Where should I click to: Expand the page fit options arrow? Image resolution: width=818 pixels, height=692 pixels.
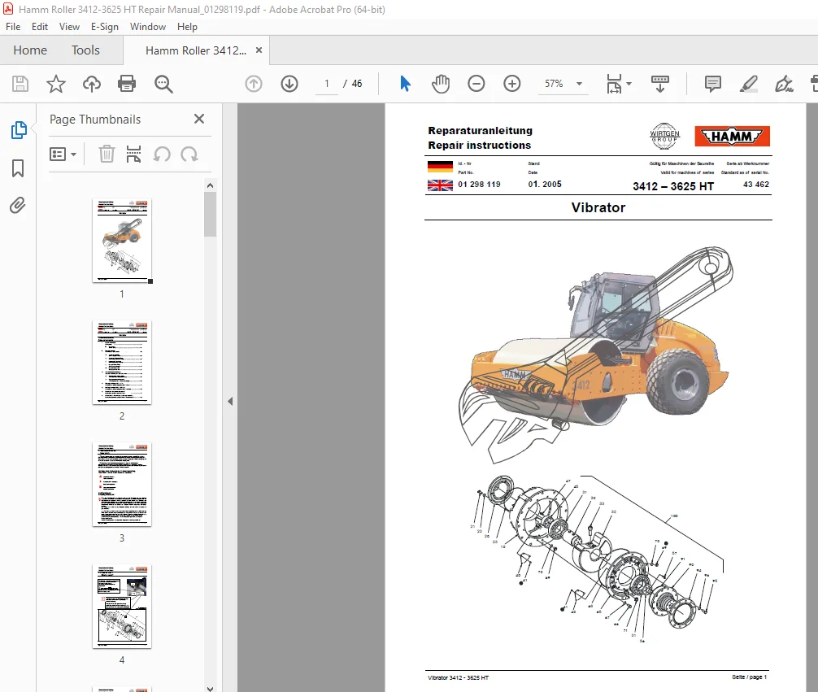pyautogui.click(x=629, y=84)
